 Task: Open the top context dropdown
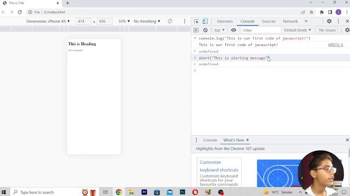[x=219, y=30]
